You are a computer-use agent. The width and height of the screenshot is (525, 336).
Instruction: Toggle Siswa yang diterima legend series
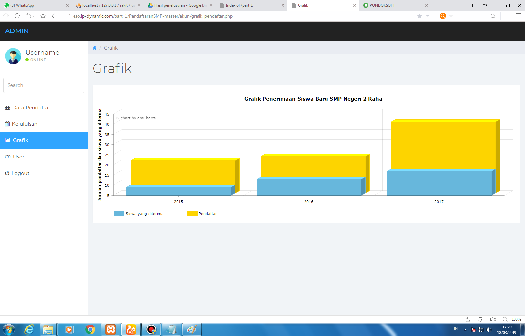(119, 214)
